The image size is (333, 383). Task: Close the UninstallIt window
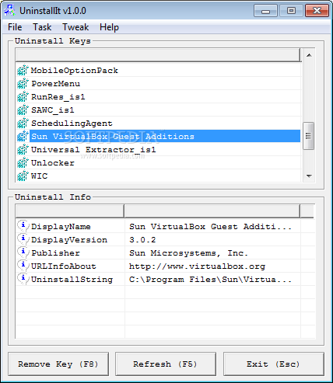[x=317, y=11]
